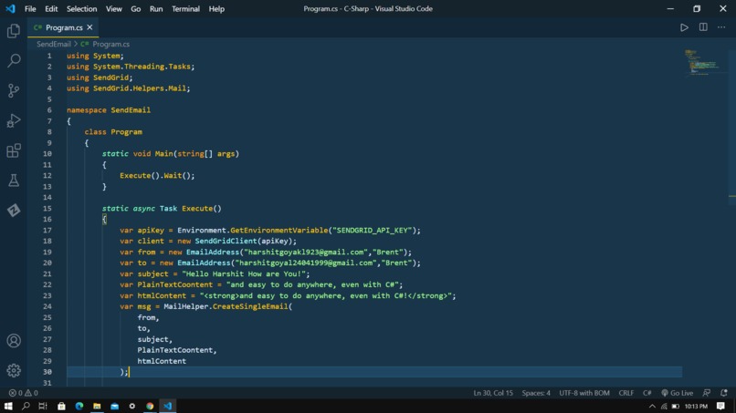Run the code with the play button
This screenshot has height=413, width=736.
tap(684, 27)
